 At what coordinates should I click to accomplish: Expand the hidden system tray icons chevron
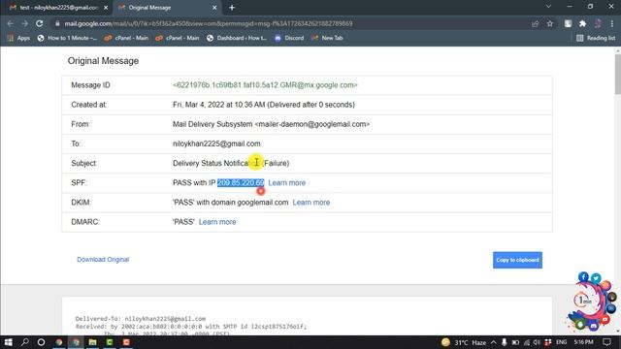click(494, 342)
